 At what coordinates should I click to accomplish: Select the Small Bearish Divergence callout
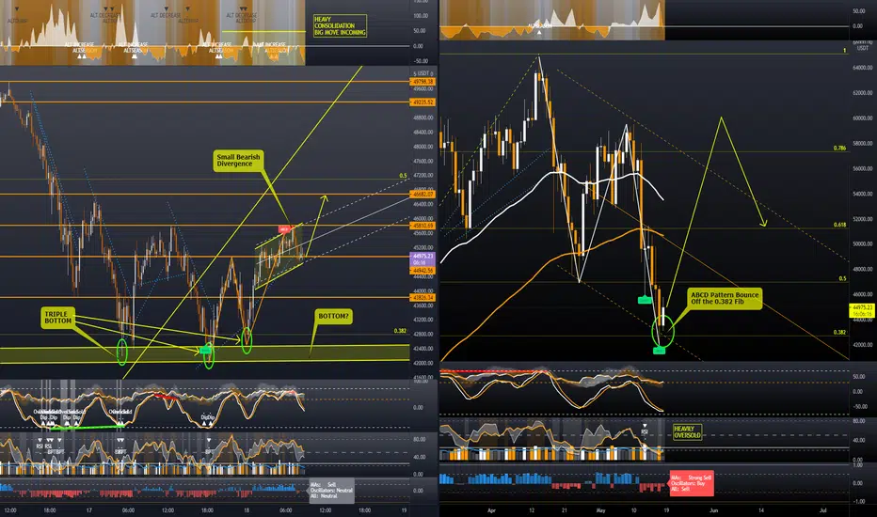point(238,161)
